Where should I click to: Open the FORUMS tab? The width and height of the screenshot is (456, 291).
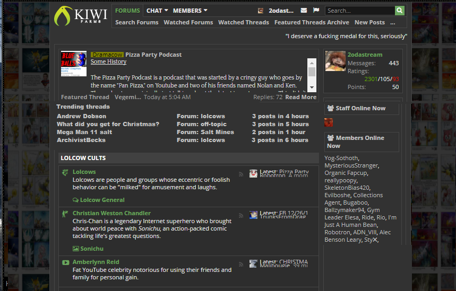click(x=127, y=11)
